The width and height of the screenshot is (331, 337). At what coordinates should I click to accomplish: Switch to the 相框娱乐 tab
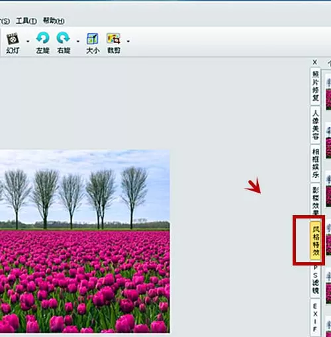point(315,163)
